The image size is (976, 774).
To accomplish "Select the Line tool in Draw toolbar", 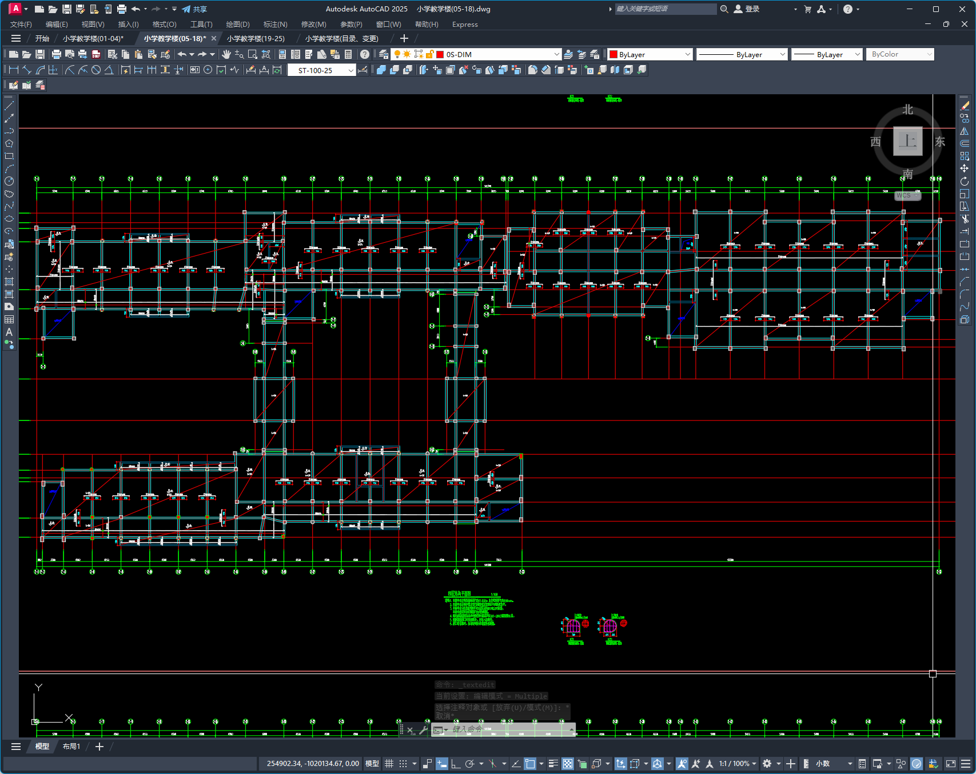I will [x=9, y=106].
